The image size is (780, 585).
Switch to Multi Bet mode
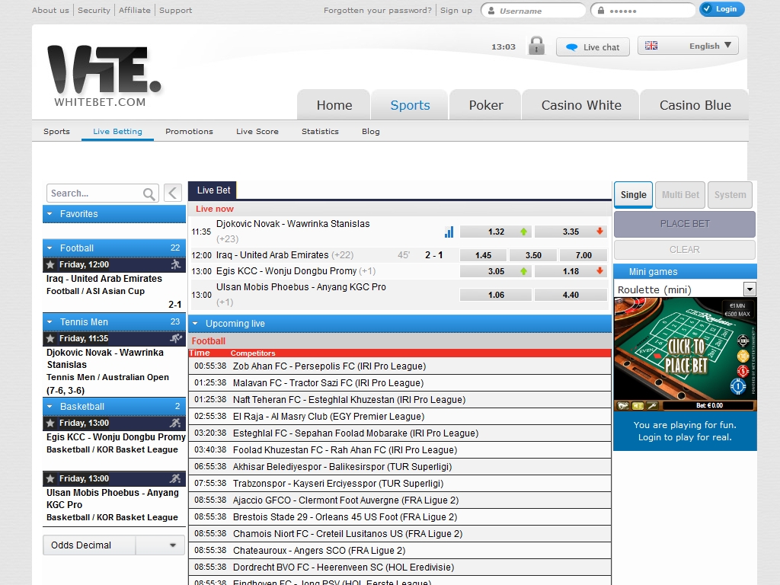(680, 195)
